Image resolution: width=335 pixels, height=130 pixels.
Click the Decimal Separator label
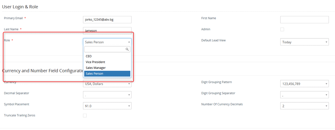click(16, 93)
